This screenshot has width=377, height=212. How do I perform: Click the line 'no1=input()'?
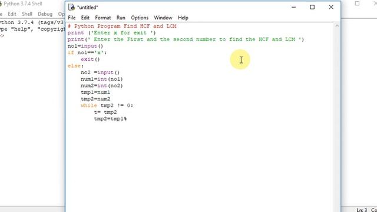[85, 46]
